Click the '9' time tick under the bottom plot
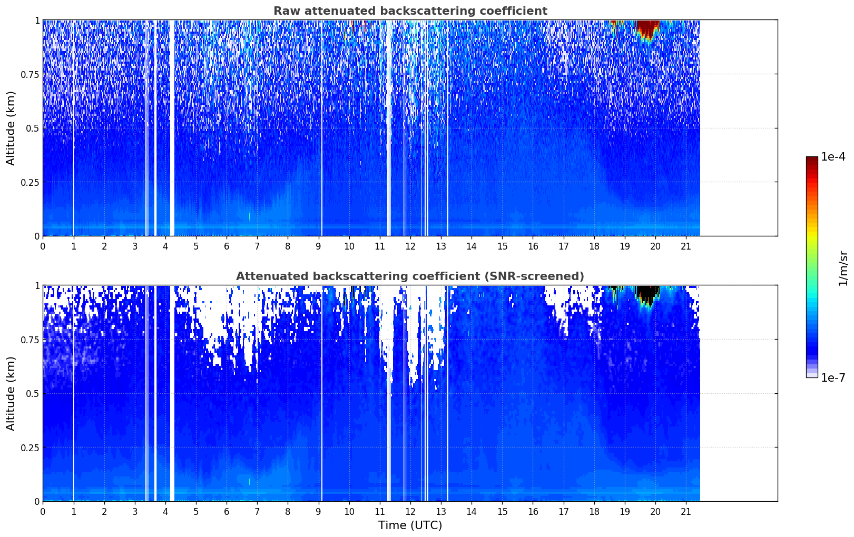 coord(318,511)
